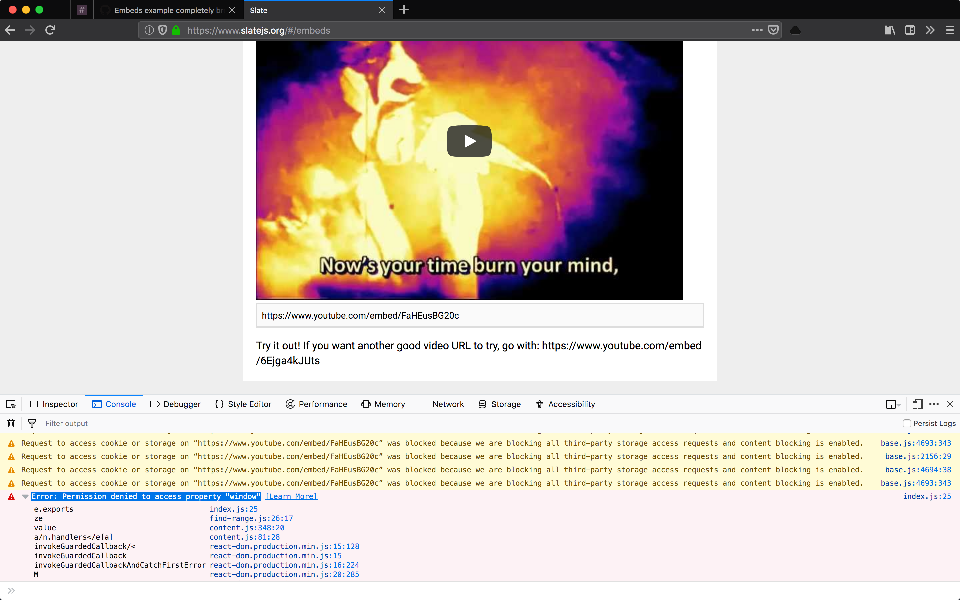The image size is (960, 600).
Task: Open the console filter options funnel icon
Action: tap(32, 423)
